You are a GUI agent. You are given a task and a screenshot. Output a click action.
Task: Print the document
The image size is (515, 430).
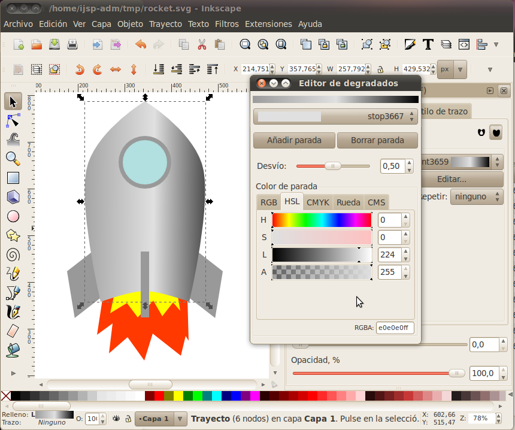click(72, 44)
